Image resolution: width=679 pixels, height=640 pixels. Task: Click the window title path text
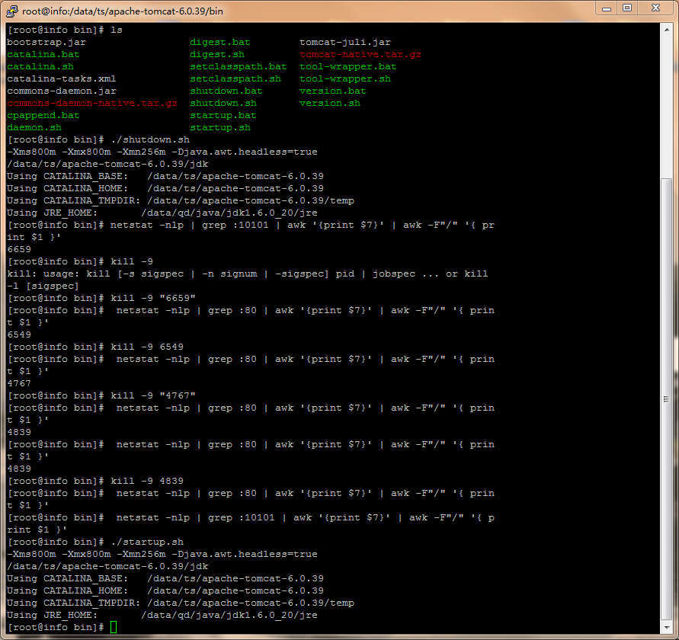[x=123, y=11]
